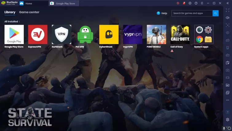Collapse the sidebar with double chevron

click(x=228, y=3)
